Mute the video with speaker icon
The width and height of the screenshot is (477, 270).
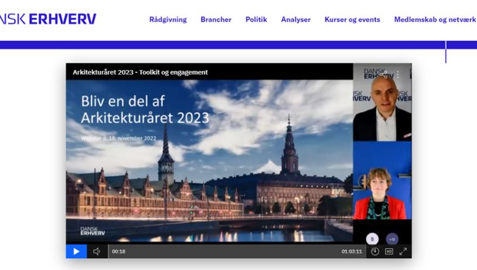click(x=97, y=251)
